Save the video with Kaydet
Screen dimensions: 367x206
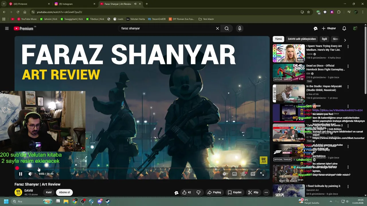point(235,192)
